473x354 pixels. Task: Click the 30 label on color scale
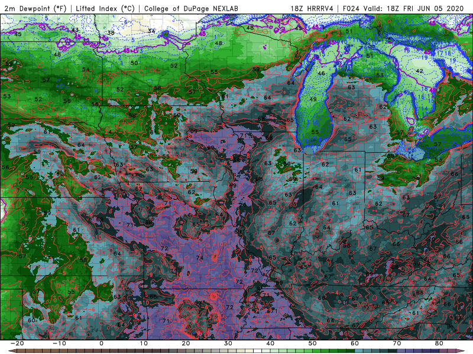point(228,343)
